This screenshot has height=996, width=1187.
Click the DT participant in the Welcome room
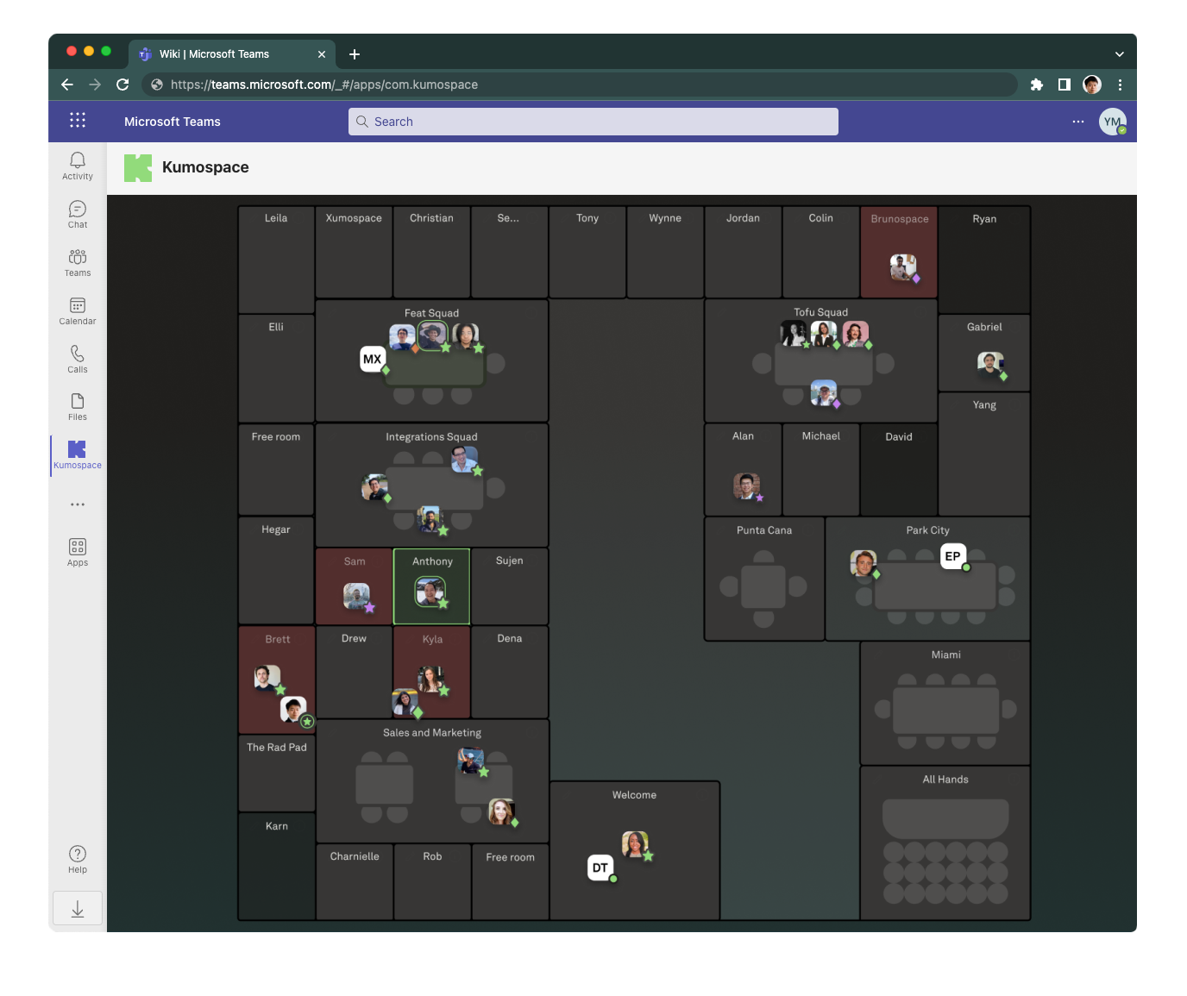[600, 868]
